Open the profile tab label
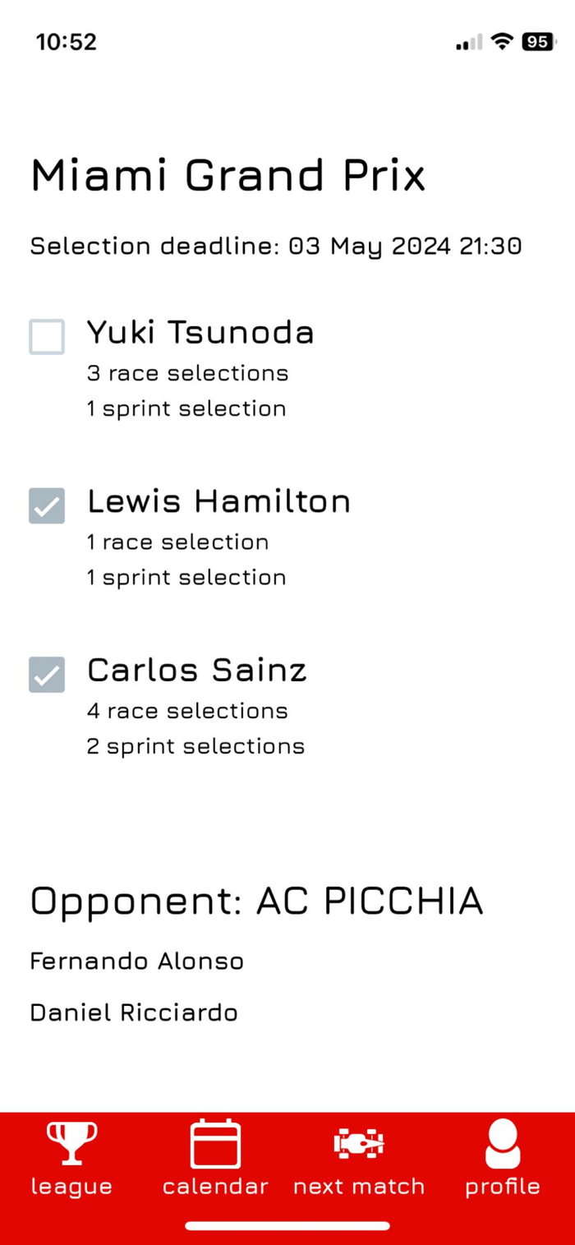The width and height of the screenshot is (575, 1245). [x=503, y=1187]
